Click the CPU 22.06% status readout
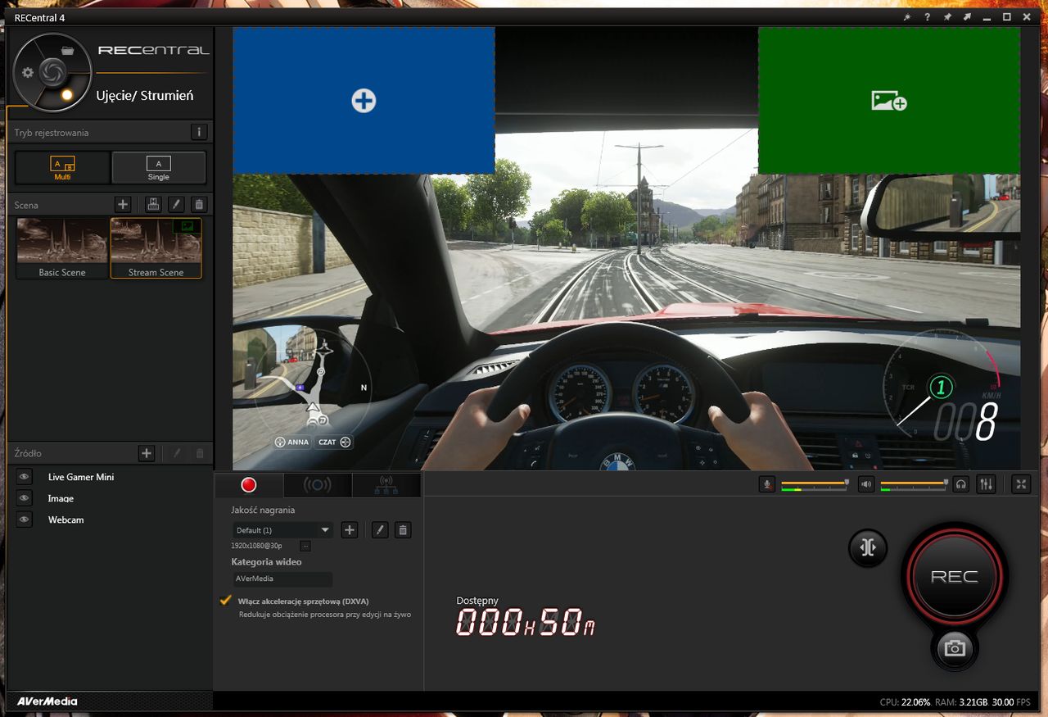Viewport: 1048px width, 717px height. [x=905, y=702]
